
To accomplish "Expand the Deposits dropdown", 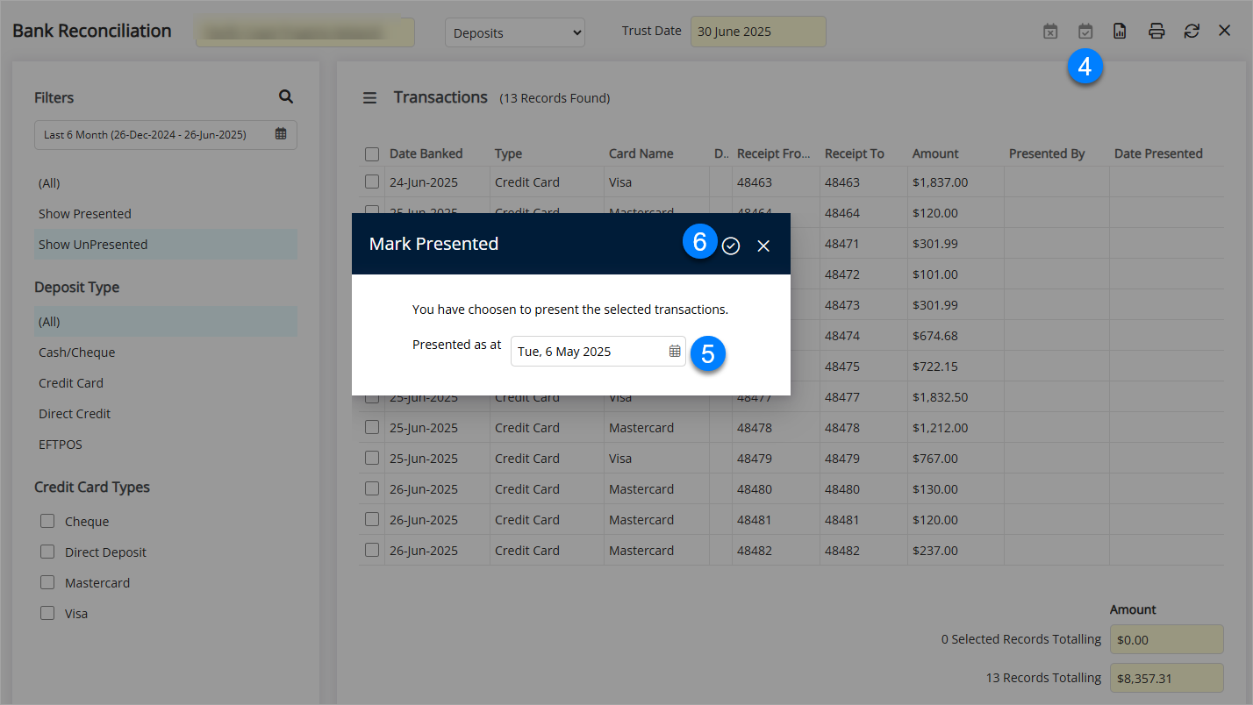I will 515,33.
